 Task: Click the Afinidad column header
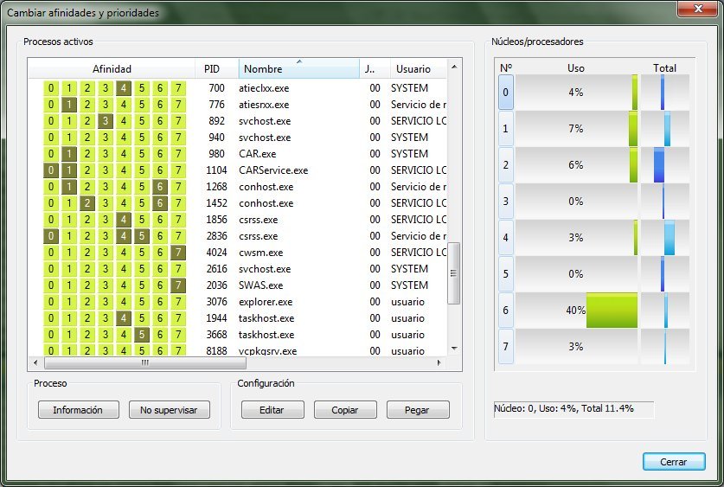click(112, 69)
